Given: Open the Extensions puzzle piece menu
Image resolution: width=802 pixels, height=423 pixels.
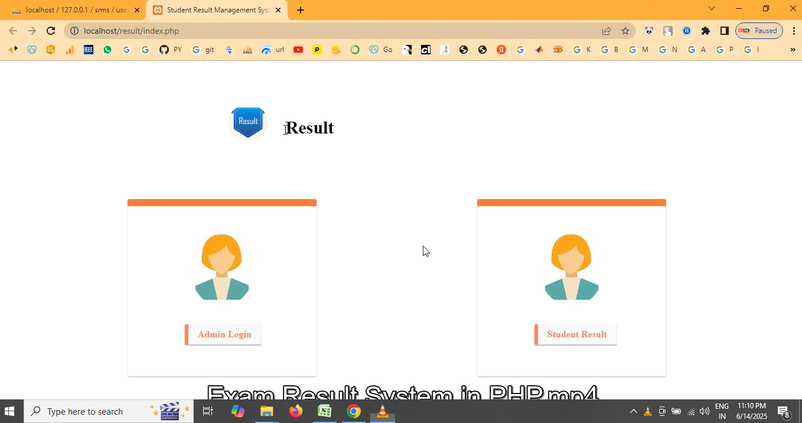Looking at the screenshot, I should (706, 31).
